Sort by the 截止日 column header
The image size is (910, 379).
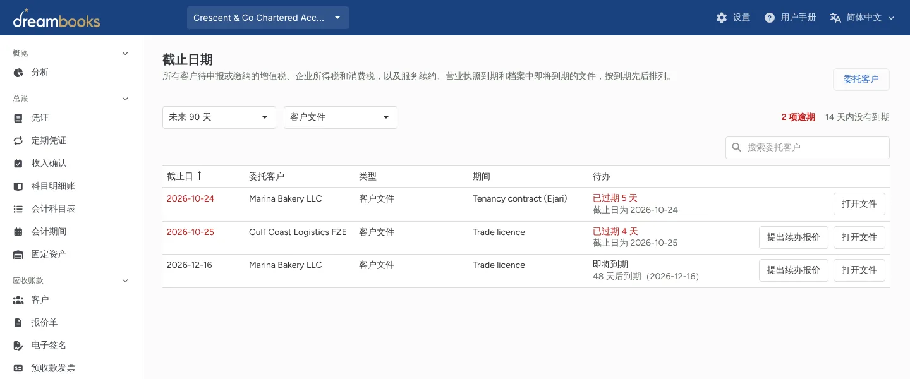pos(185,176)
